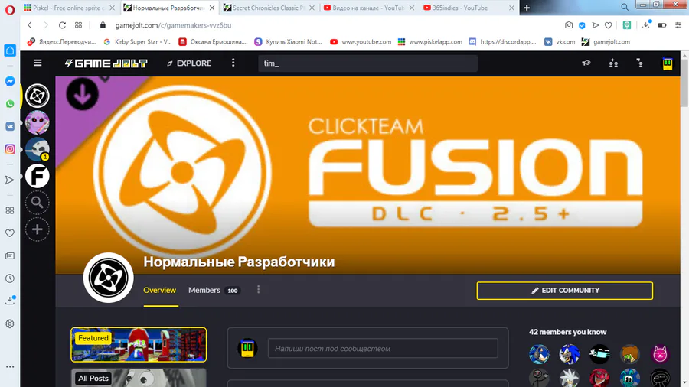Open www.youtube.com bookmark
This screenshot has height=387, width=689.
coord(361,42)
